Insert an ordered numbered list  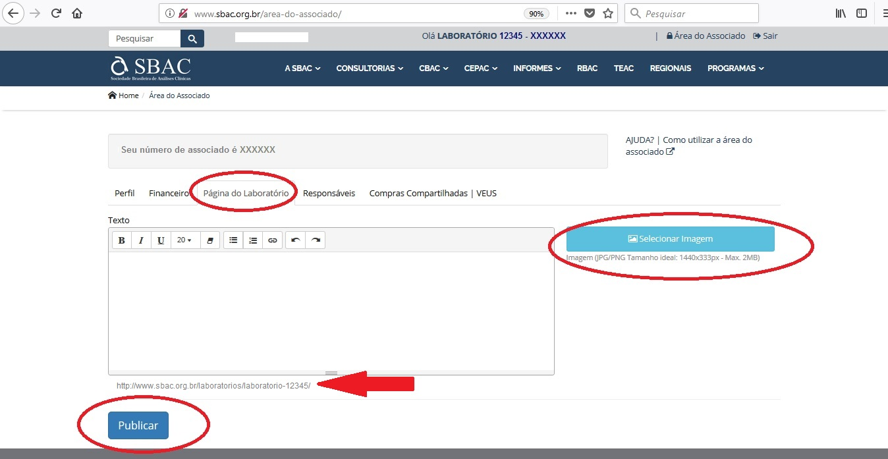pyautogui.click(x=253, y=240)
